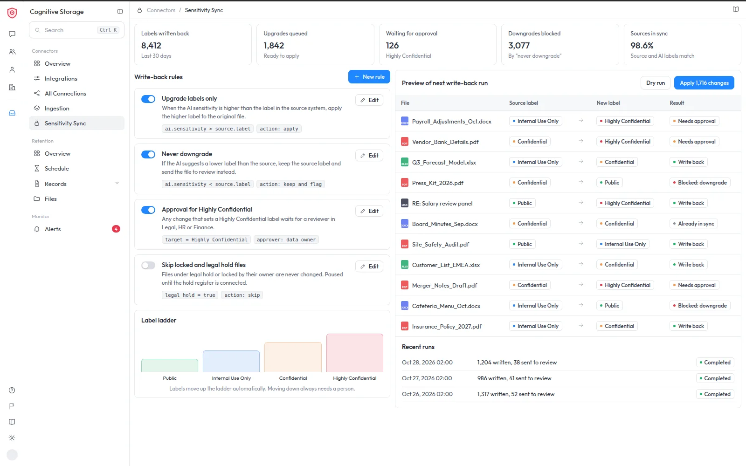Click the Dry run button
Viewport: 746px width, 466px height.
[656, 83]
